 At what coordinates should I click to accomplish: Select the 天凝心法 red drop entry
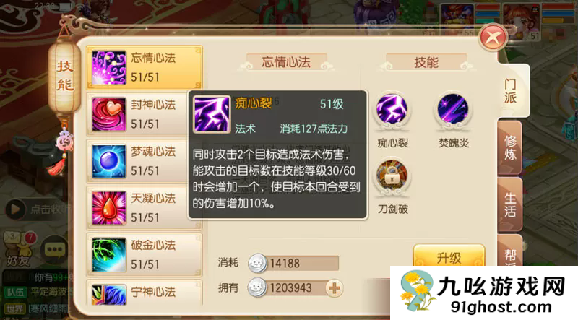coord(144,208)
